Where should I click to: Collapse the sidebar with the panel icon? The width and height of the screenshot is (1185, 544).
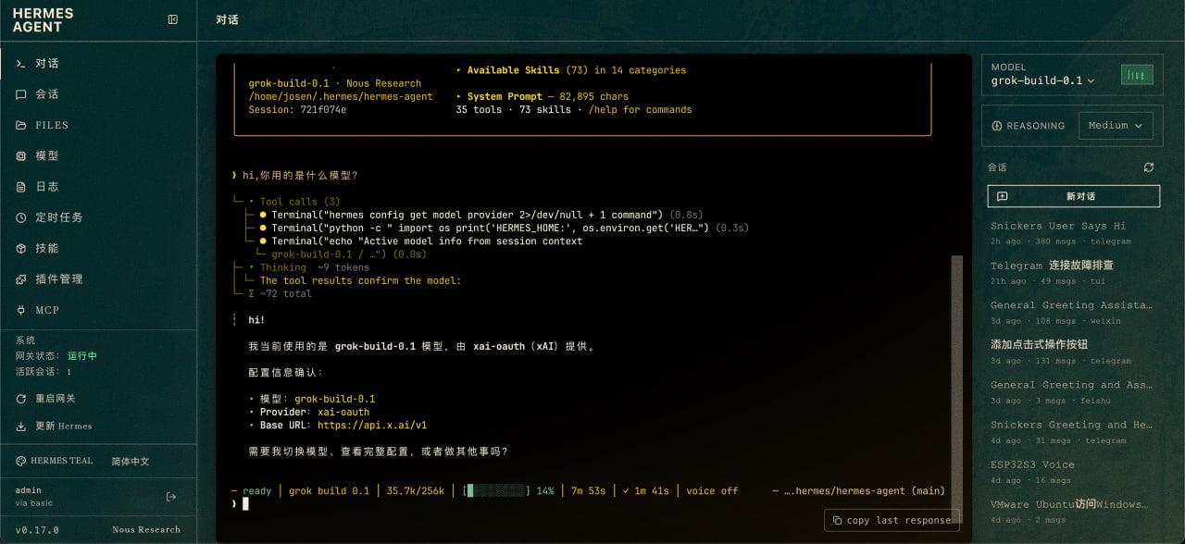coord(172,19)
